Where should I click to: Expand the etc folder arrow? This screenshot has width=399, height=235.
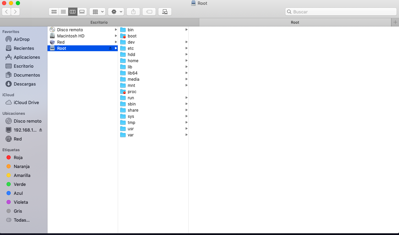tap(186, 48)
